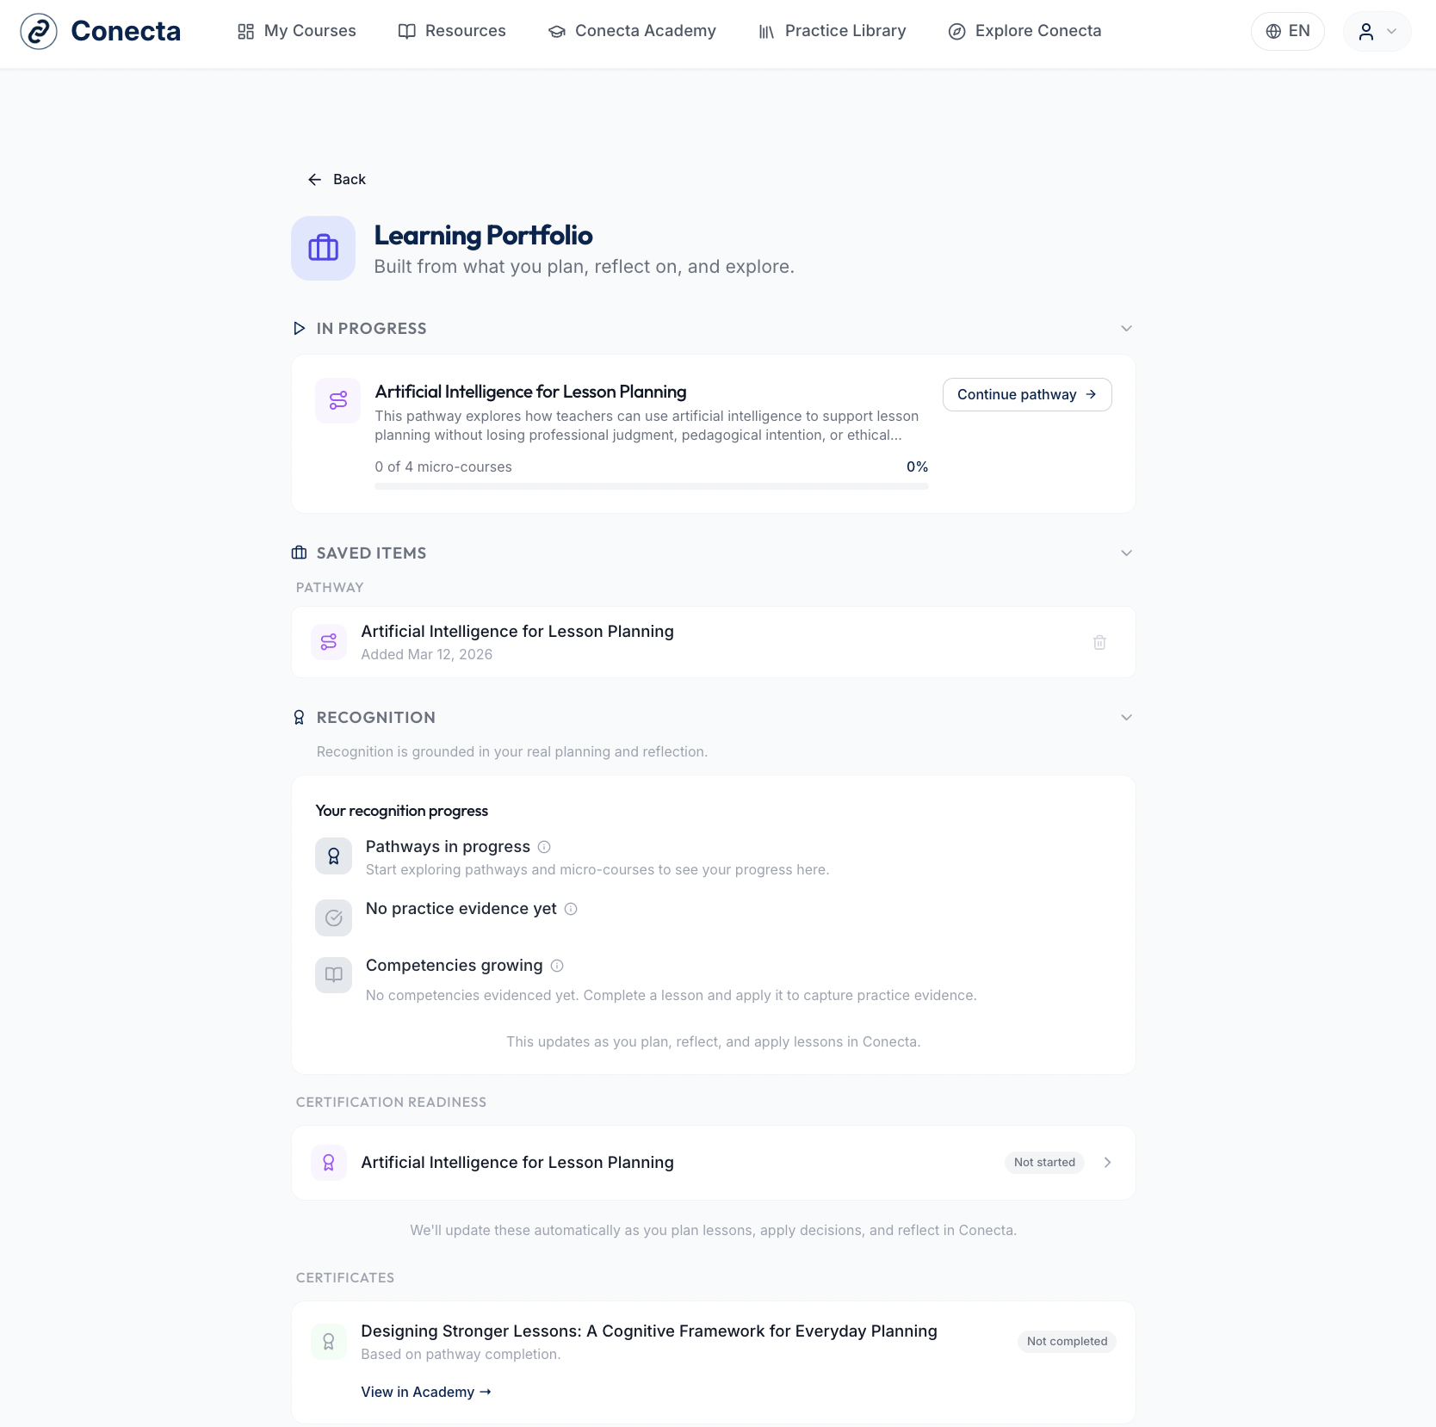1436x1427 pixels.
Task: Click the Continue pathway button
Action: [1026, 394]
